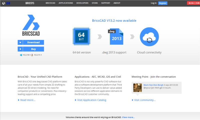This screenshot has height=120, width=200.
Task: Click the BricsCAD logo
Action: [x=31, y=25]
